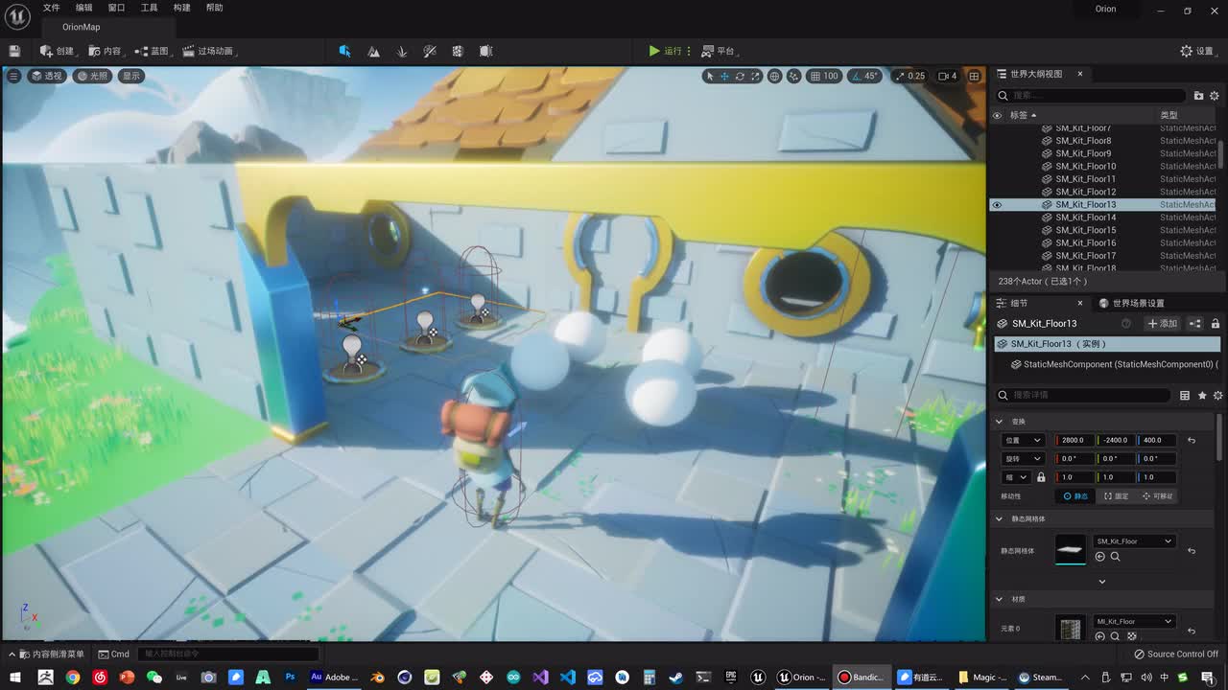Image resolution: width=1228 pixels, height=690 pixels.
Task: Open the File (文件) menu
Action: (x=51, y=8)
